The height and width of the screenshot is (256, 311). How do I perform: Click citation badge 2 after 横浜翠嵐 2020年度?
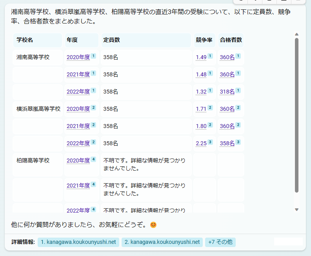[x=93, y=108]
